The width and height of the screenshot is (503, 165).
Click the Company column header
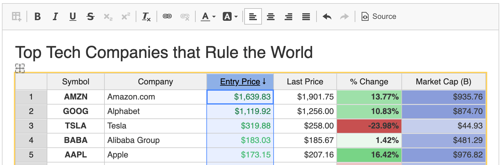(x=156, y=82)
